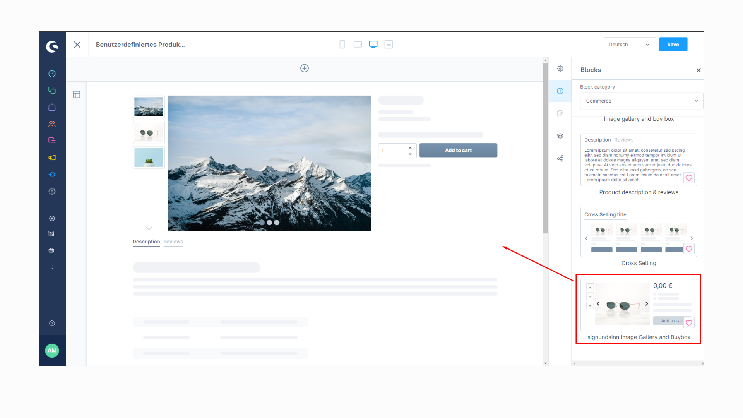Click the Save button
The width and height of the screenshot is (743, 418).
pos(673,45)
